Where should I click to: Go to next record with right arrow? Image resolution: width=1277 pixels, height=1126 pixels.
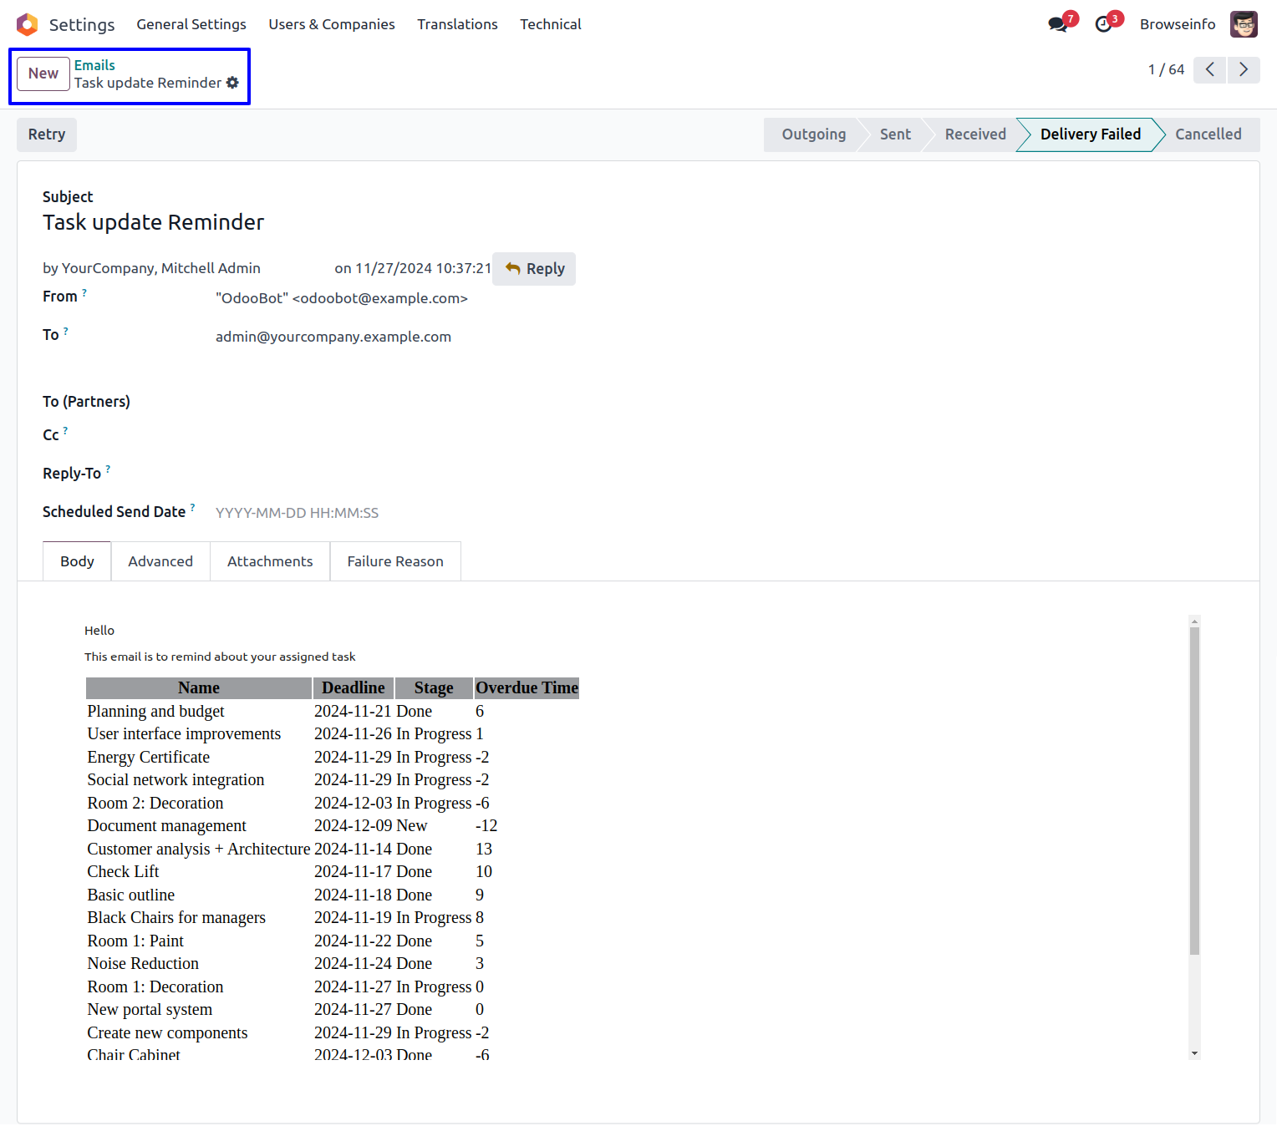(1244, 69)
